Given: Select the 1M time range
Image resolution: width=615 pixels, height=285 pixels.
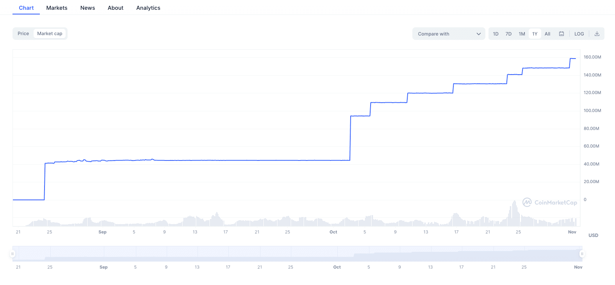Looking at the screenshot, I should pyautogui.click(x=522, y=34).
